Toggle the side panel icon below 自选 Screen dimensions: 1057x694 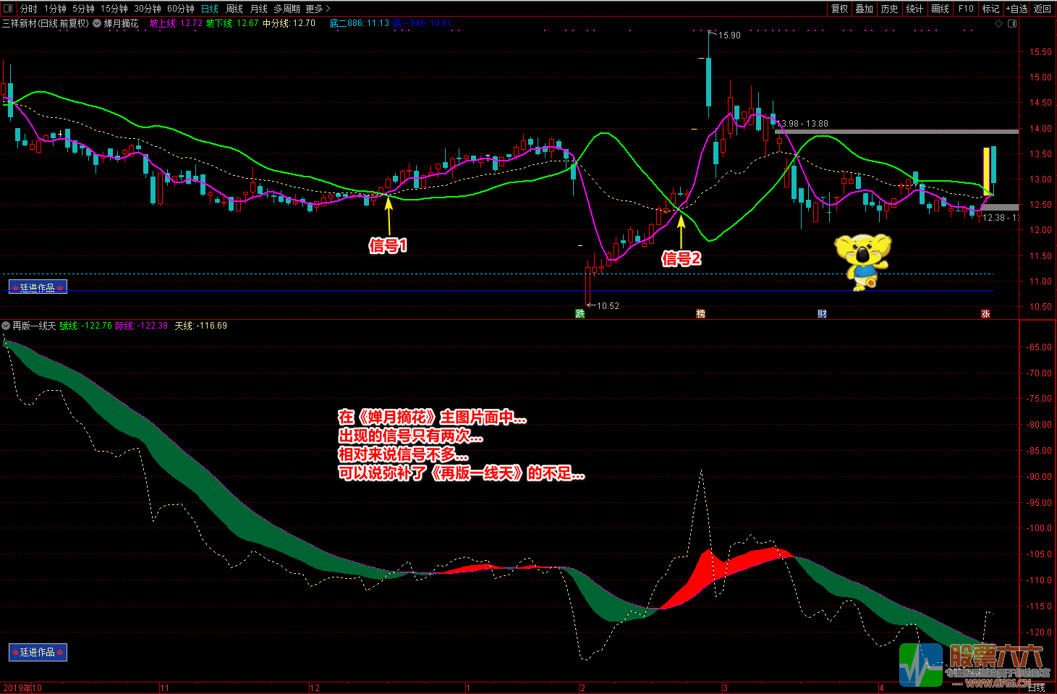1012,23
